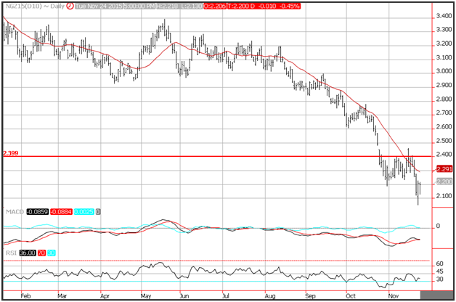456x302 pixels.
Task: Click the red MACD signal value -0.0884
Action: tap(61, 211)
